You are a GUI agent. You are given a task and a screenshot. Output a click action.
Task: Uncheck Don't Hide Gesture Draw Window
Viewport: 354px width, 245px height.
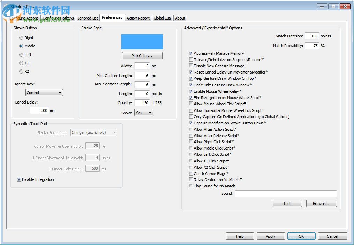coord(191,85)
